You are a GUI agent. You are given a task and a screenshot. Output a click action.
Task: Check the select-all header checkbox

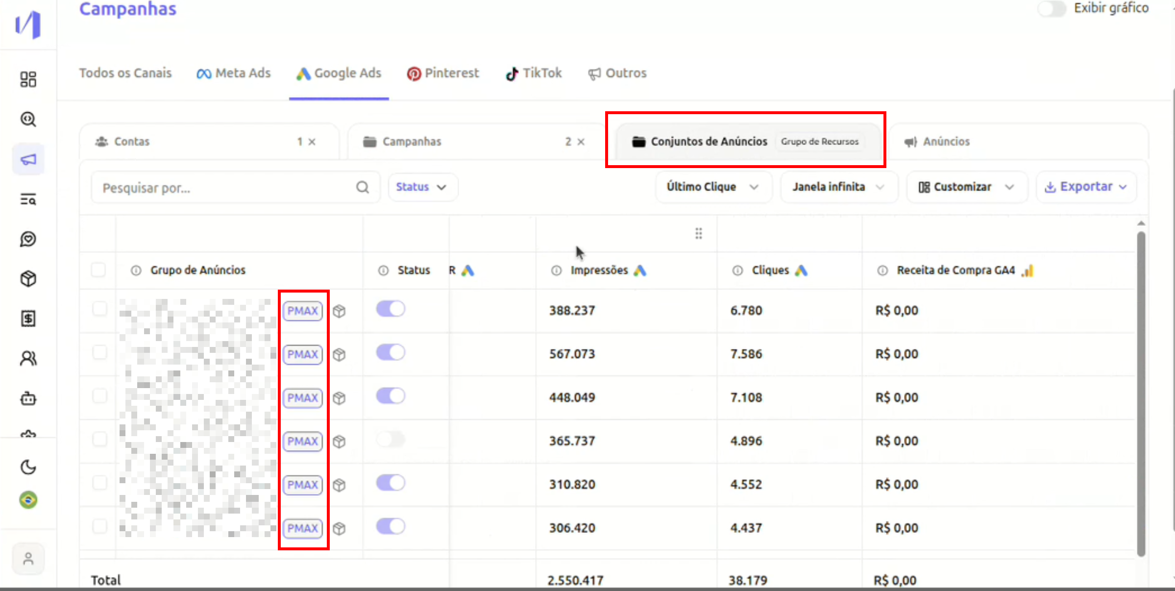(x=98, y=270)
